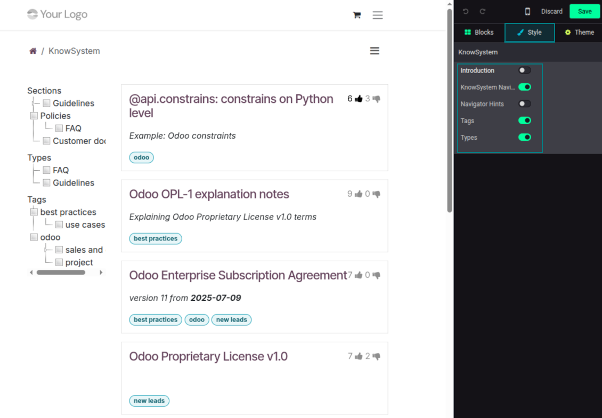This screenshot has height=418, width=602.
Task: Like the @api.constrains article with thumbs up
Action: [359, 99]
